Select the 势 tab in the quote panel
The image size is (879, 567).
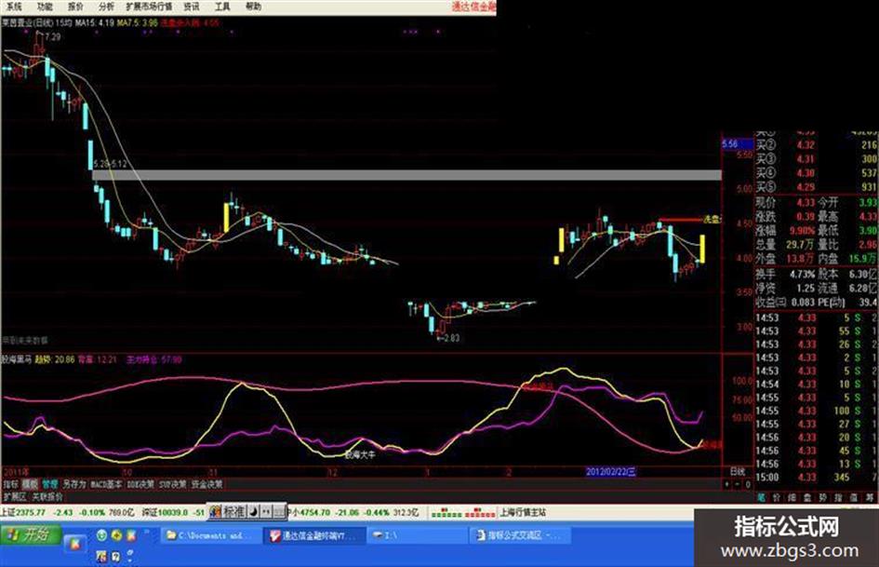823,497
